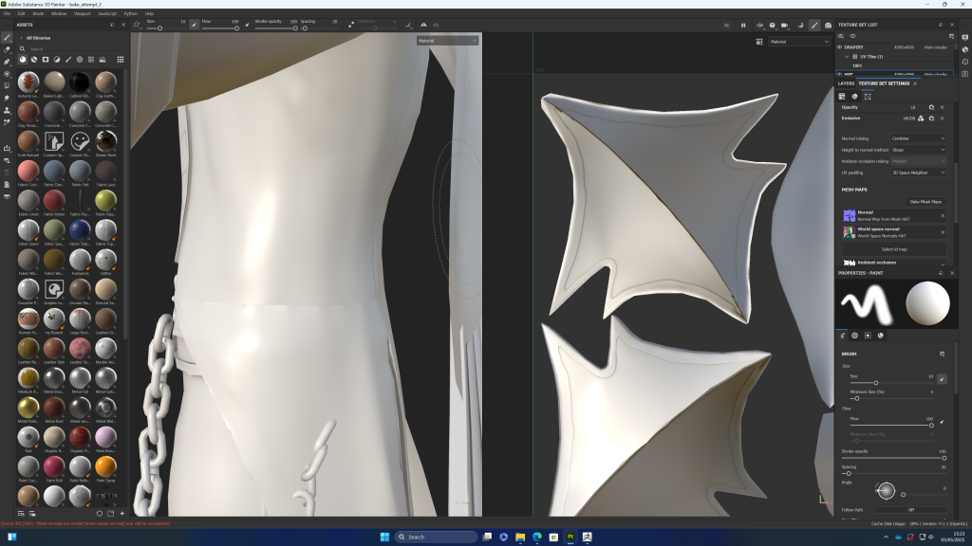Filter assets by materials sphere icon
This screenshot has height=546, width=972.
[23, 59]
